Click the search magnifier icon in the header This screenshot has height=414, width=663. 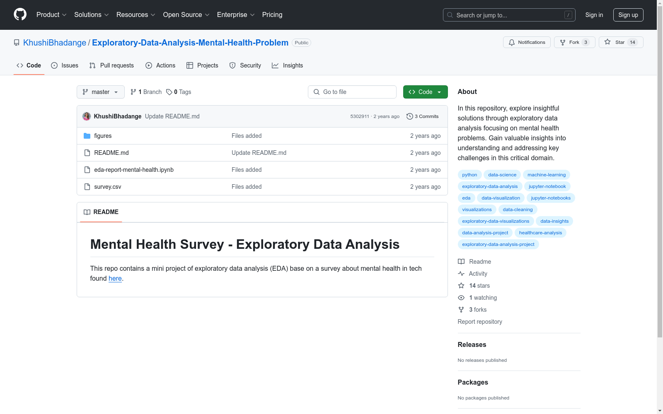(450, 15)
